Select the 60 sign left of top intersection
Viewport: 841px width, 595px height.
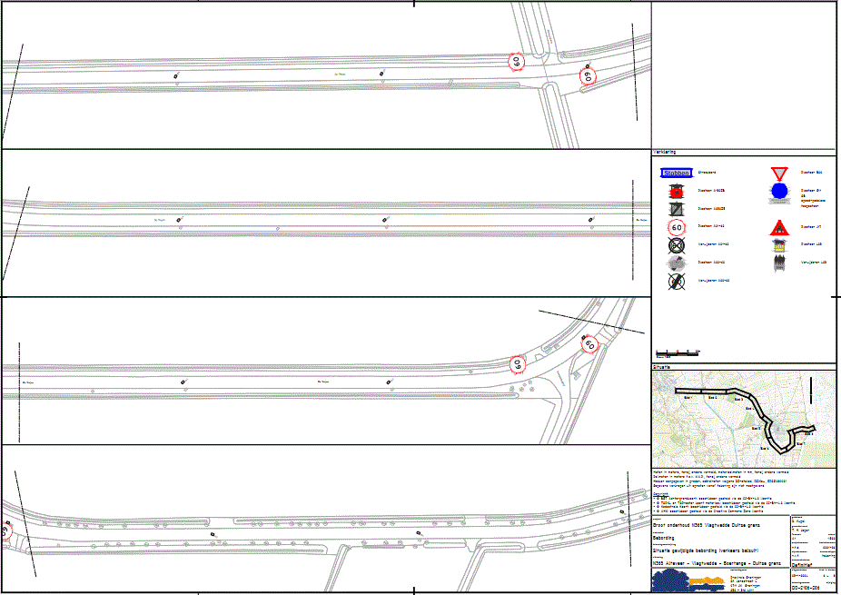517,63
